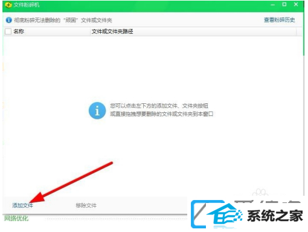Click the hint text 您可以点击左下方的添加文件

coord(159,106)
